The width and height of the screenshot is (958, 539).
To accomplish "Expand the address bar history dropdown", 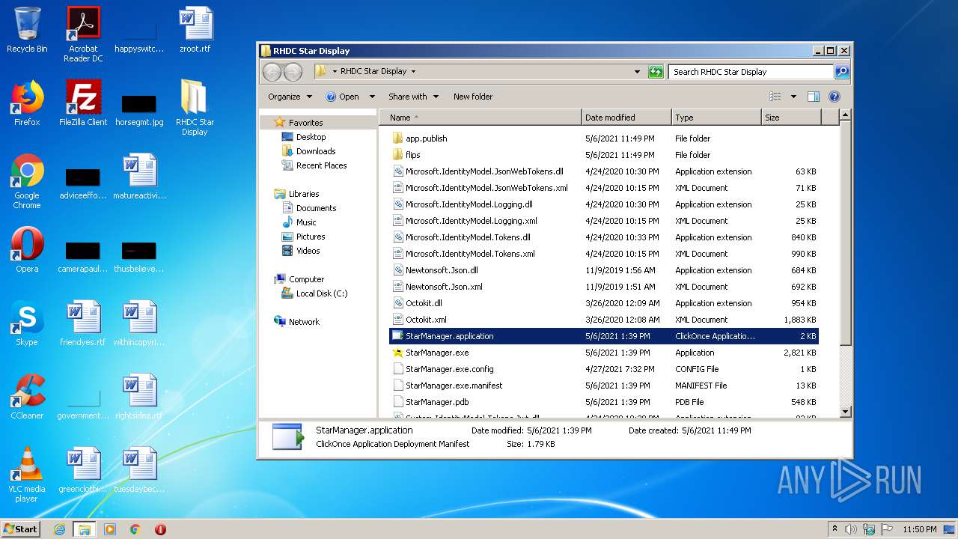I will coord(637,72).
